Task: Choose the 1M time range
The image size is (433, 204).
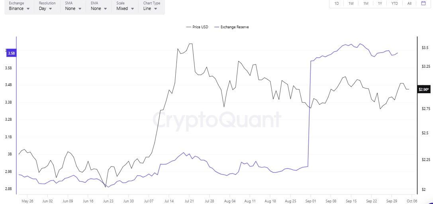Action: coord(366,4)
